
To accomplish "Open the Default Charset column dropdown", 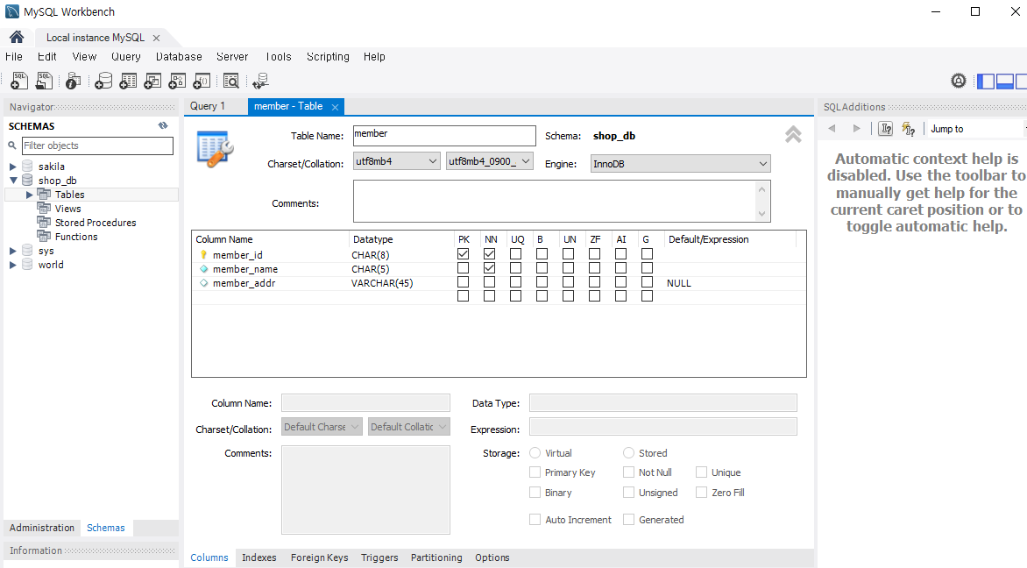I will [x=322, y=427].
